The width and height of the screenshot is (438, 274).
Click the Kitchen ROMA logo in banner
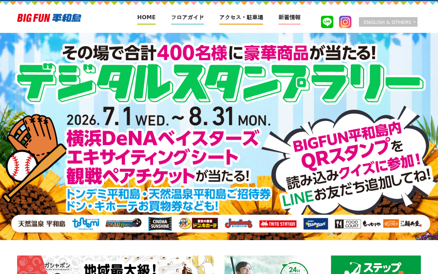[x=391, y=224]
